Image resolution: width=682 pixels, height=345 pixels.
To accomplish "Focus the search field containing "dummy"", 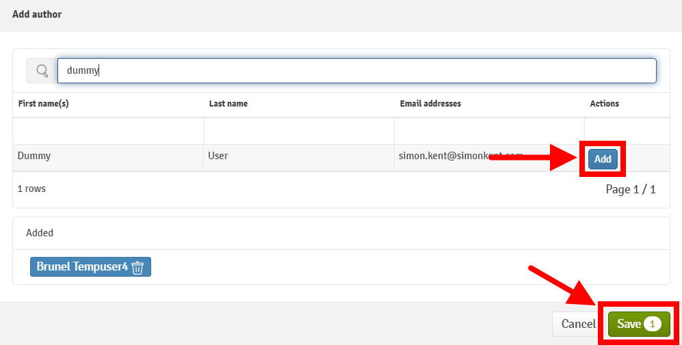I will [x=356, y=70].
